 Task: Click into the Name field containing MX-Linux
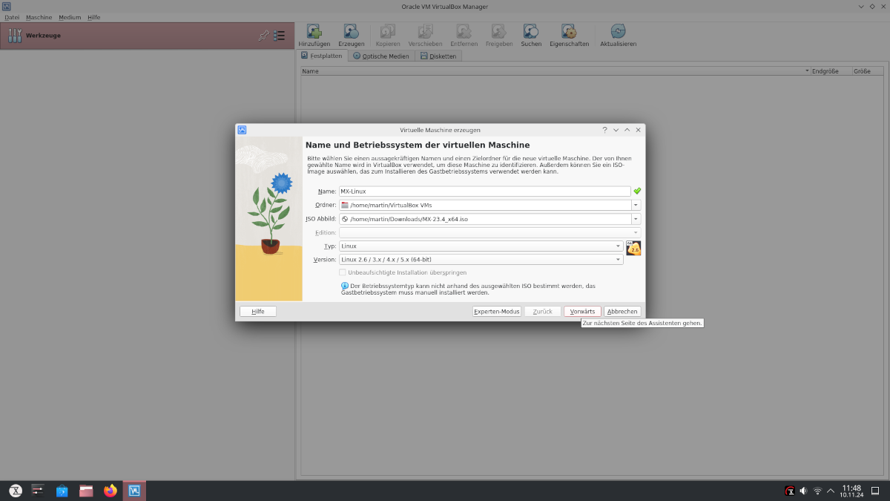[x=484, y=191]
